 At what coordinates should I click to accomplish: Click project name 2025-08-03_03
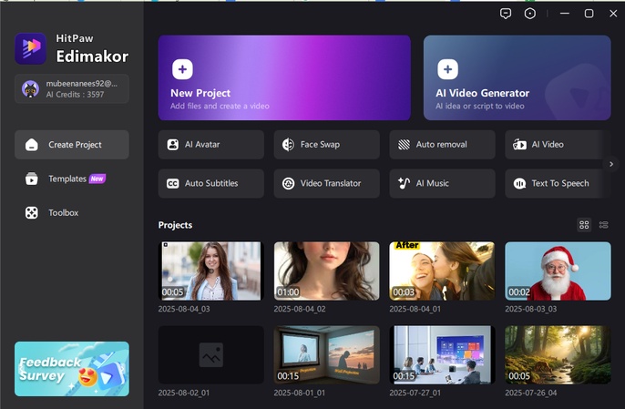(530, 309)
